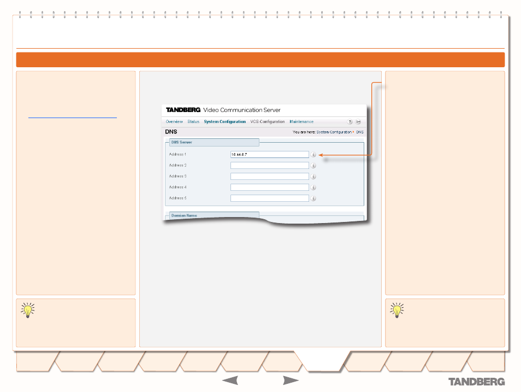Click the Video Communication Server title

pyautogui.click(x=242, y=110)
